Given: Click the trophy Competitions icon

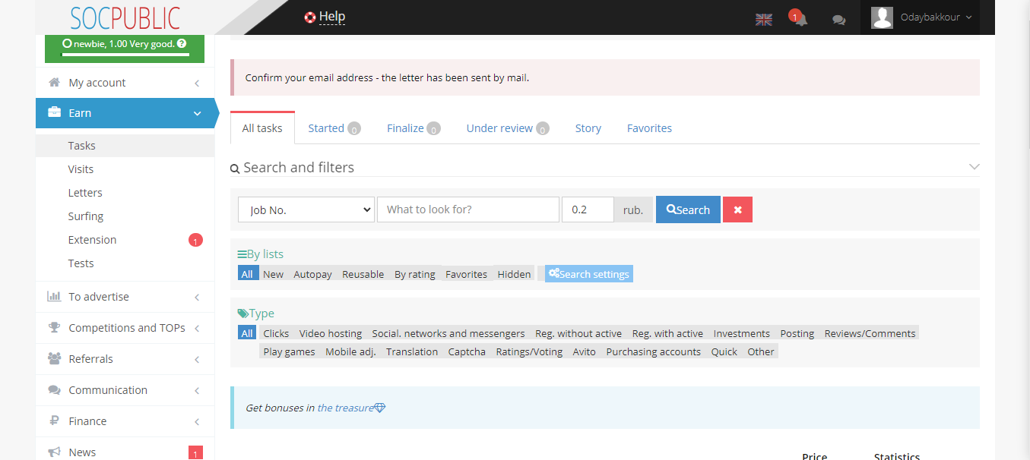Looking at the screenshot, I should pos(54,327).
